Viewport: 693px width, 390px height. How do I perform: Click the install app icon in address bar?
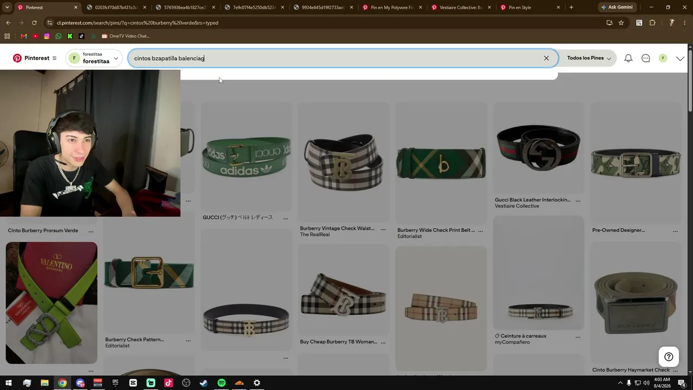[609, 23]
